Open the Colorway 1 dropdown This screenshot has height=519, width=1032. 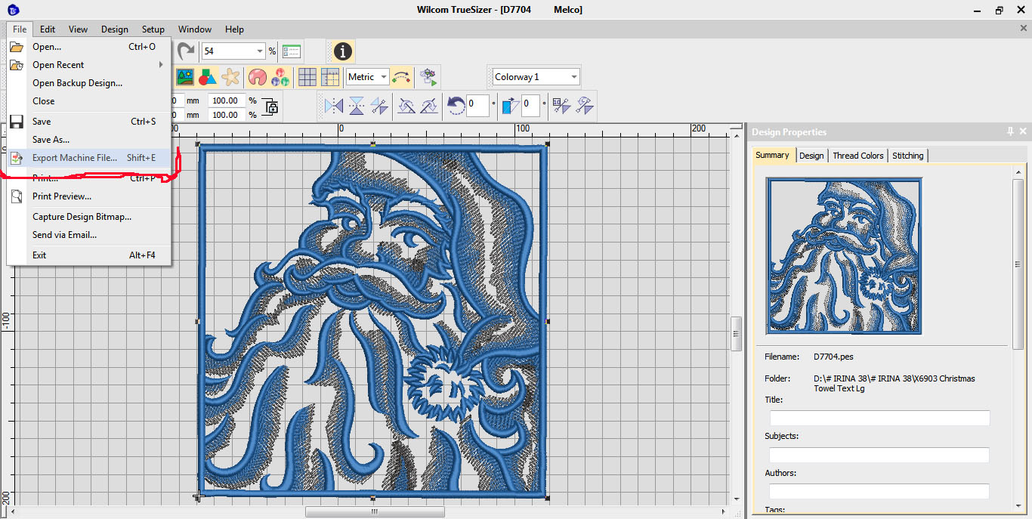click(574, 77)
